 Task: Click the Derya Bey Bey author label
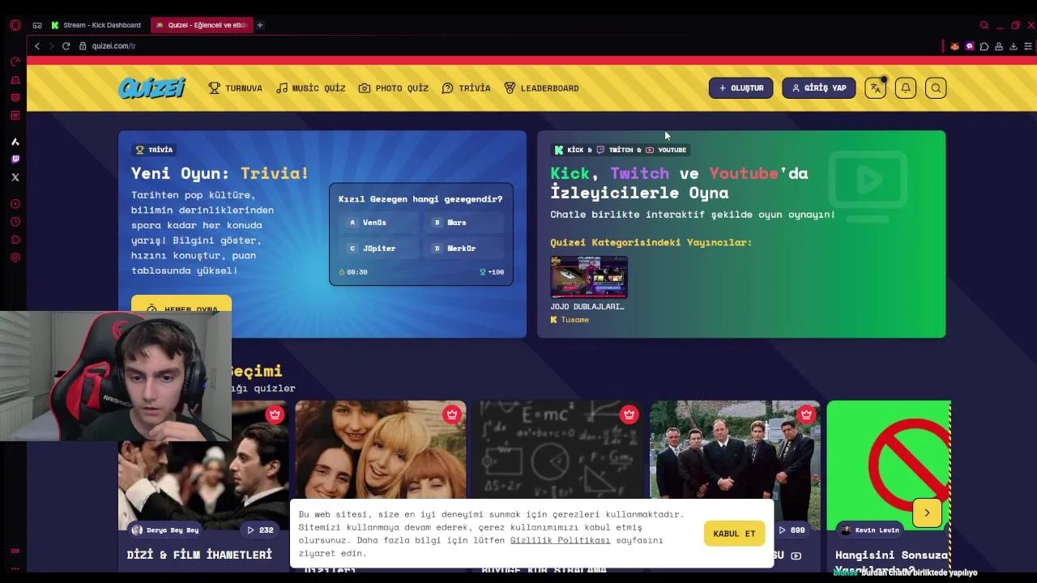(165, 530)
